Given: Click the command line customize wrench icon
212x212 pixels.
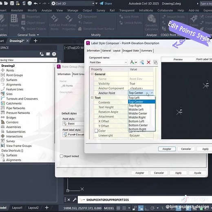Looking at the screenshot, I should tap(75, 199).
